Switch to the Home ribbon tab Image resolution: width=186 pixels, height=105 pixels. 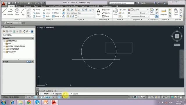tap(11, 6)
